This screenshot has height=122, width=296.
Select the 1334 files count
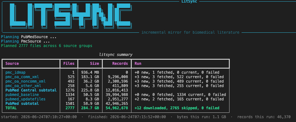point(70,95)
